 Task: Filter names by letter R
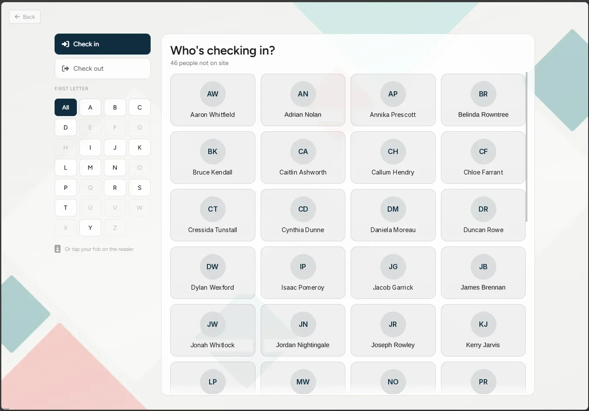115,188
